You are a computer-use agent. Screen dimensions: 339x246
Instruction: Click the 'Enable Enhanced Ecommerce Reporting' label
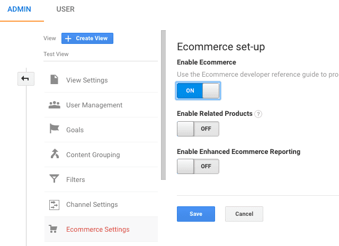pyautogui.click(x=239, y=152)
